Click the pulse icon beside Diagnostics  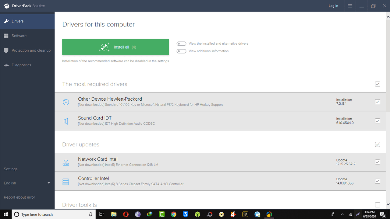tap(6, 65)
